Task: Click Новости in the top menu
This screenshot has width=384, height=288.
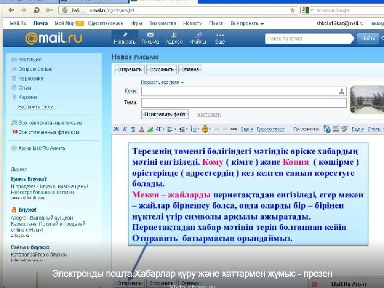Action: (193, 23)
